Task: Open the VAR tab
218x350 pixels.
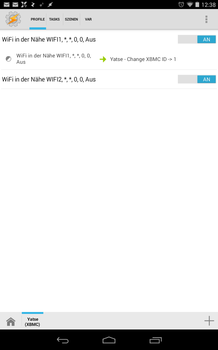Action: [x=88, y=19]
